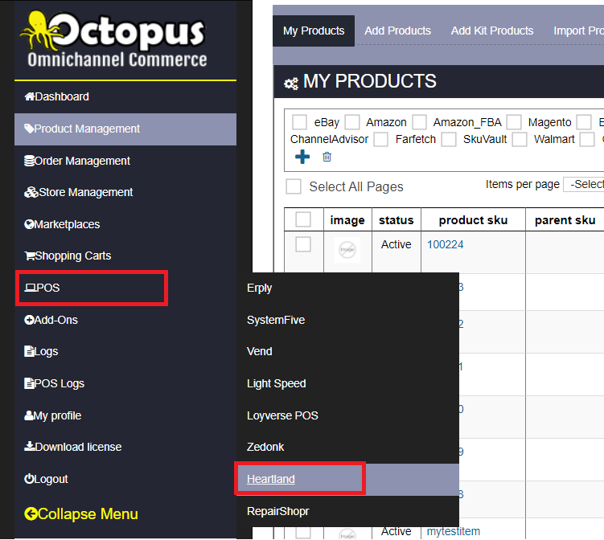Tick the SkuVault checkbox

coord(449,139)
